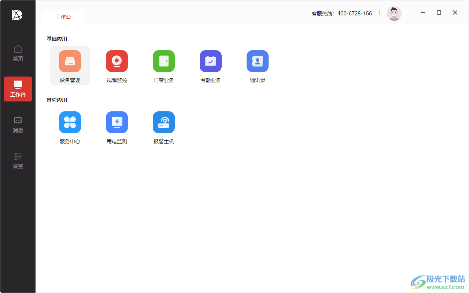Open the 门禁业务 access control app

(164, 66)
